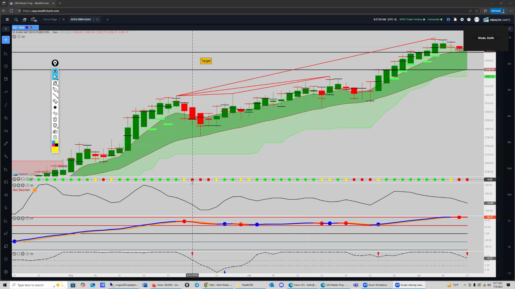Click the WealthCharts logo in header
Image resolution: width=515 pixels, height=289 pixels.
497,20
